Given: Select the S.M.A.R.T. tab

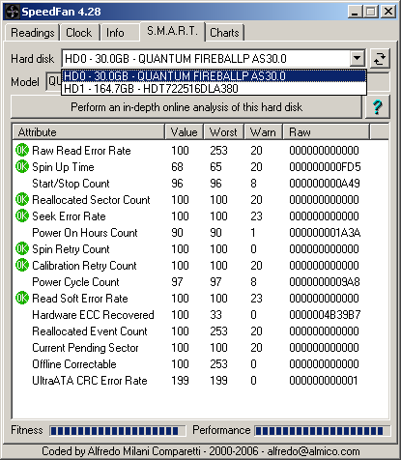Looking at the screenshot, I should (x=172, y=31).
